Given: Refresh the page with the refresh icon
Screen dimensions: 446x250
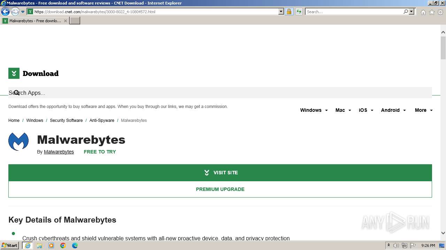Looking at the screenshot, I should point(299,11).
